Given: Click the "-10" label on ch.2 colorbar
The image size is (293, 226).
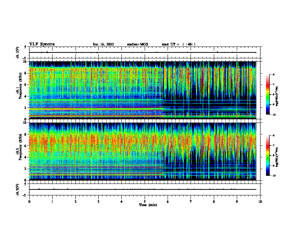Looking at the screenshot, I should (x=273, y=176).
